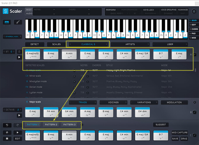
Task: Play the Pattern 1 progression in section C
Action: coord(17,133)
